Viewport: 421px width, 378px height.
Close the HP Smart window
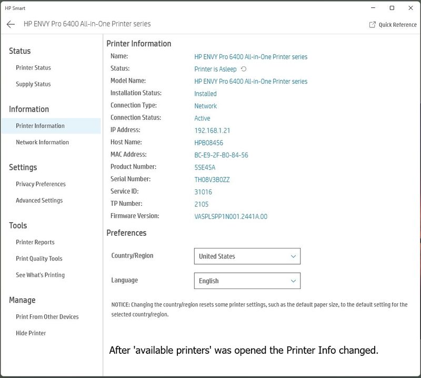click(x=410, y=8)
